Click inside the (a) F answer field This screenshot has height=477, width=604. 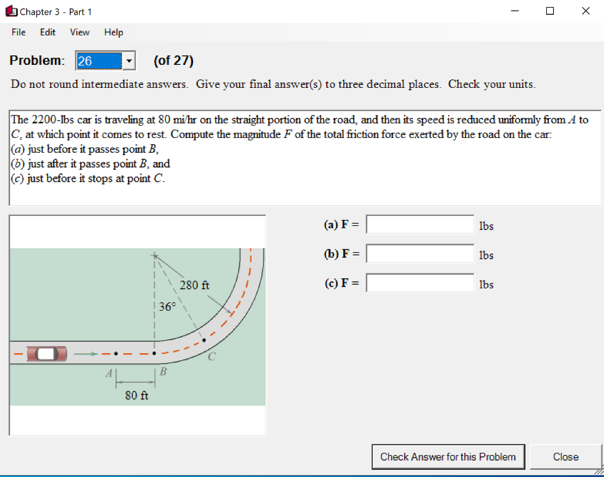tap(419, 224)
